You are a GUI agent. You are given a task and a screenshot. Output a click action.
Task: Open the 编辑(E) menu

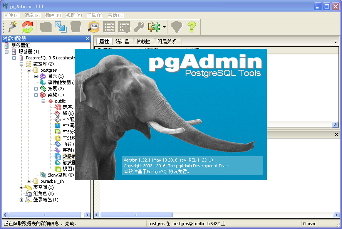tap(32, 15)
